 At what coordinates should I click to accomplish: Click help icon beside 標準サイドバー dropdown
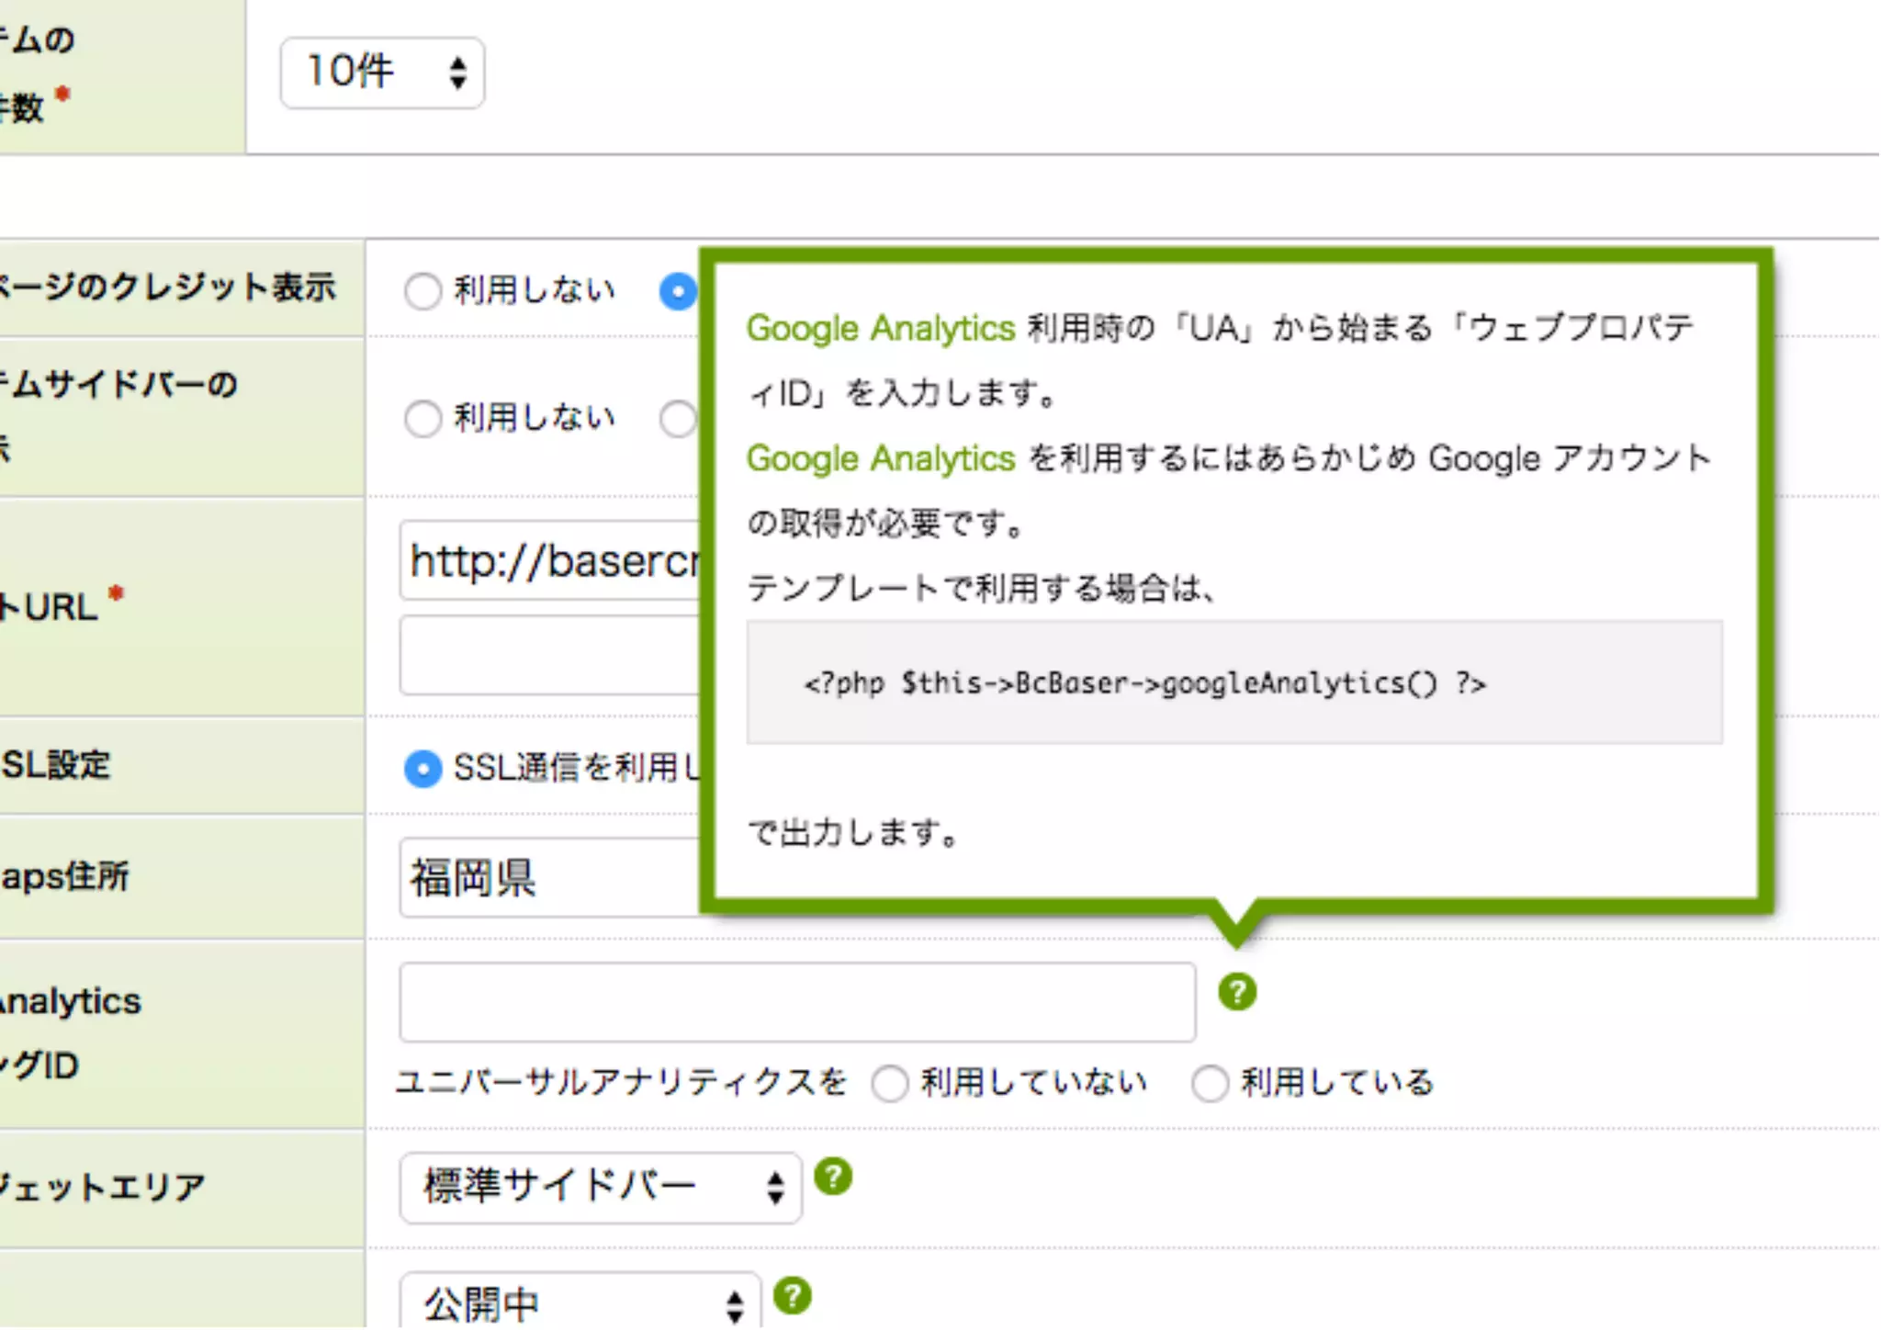pos(833,1177)
